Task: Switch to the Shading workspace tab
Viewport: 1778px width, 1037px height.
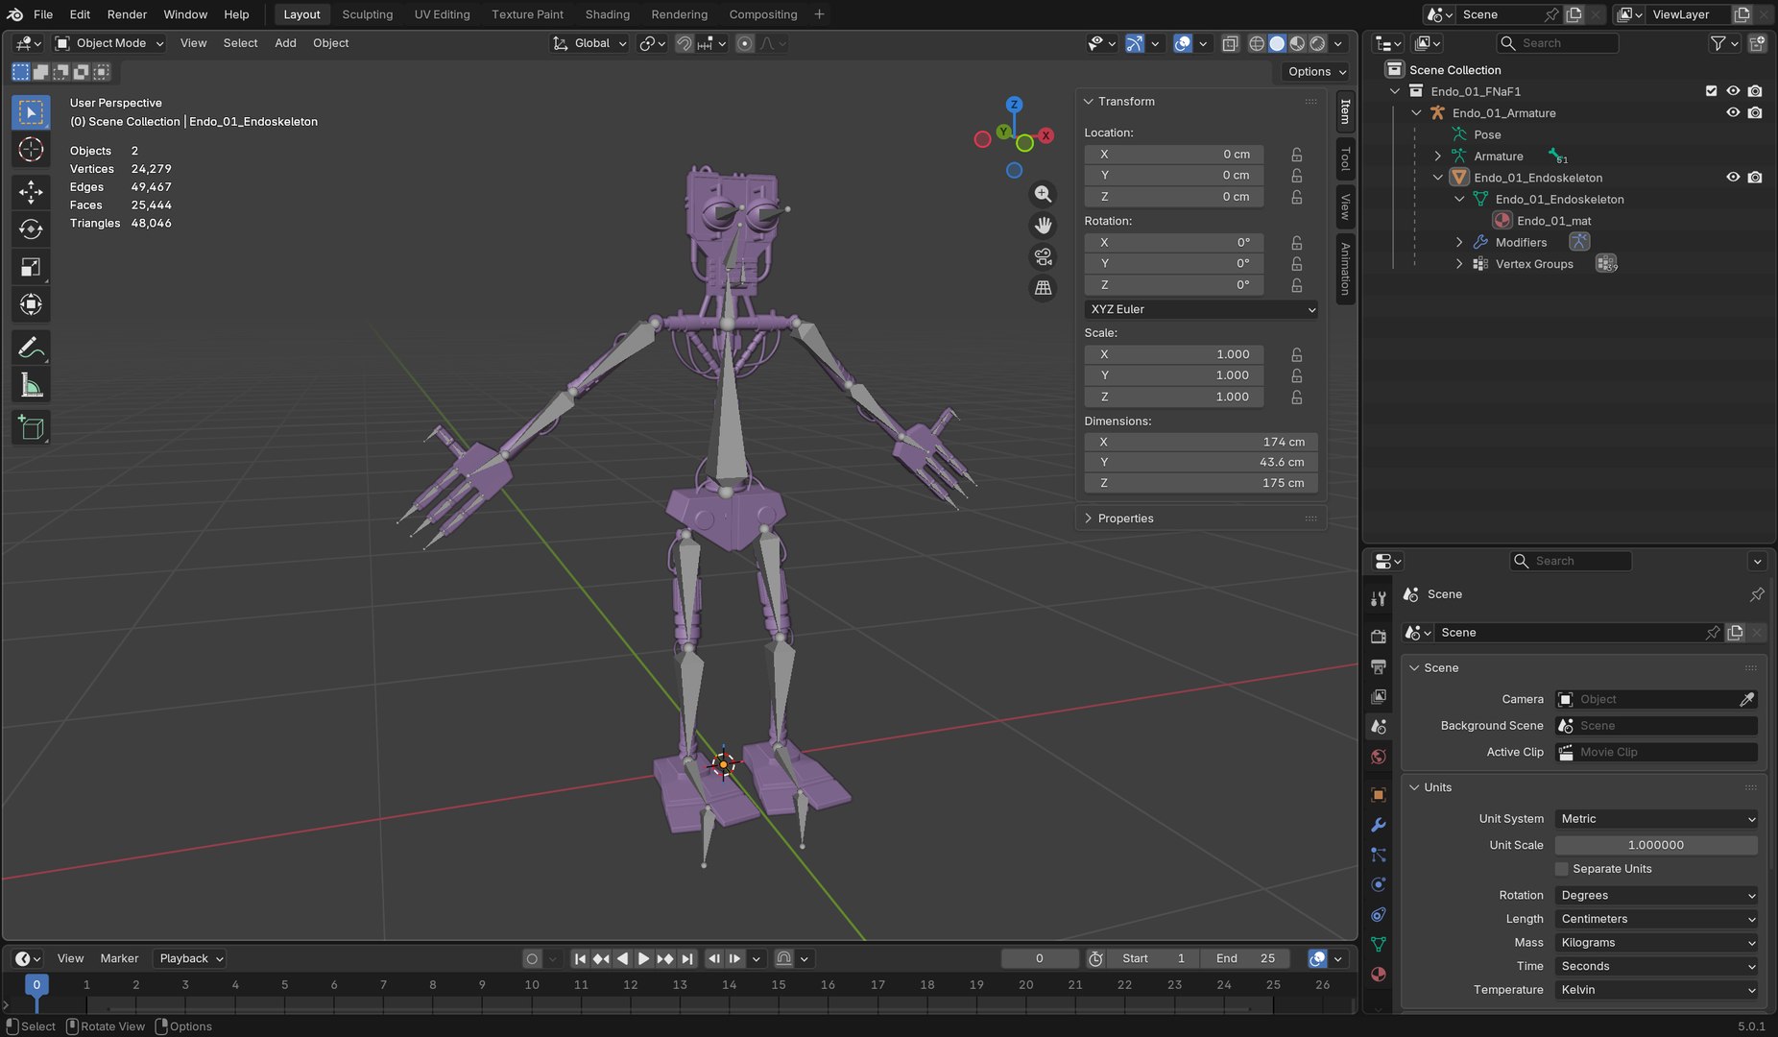Action: click(x=608, y=14)
